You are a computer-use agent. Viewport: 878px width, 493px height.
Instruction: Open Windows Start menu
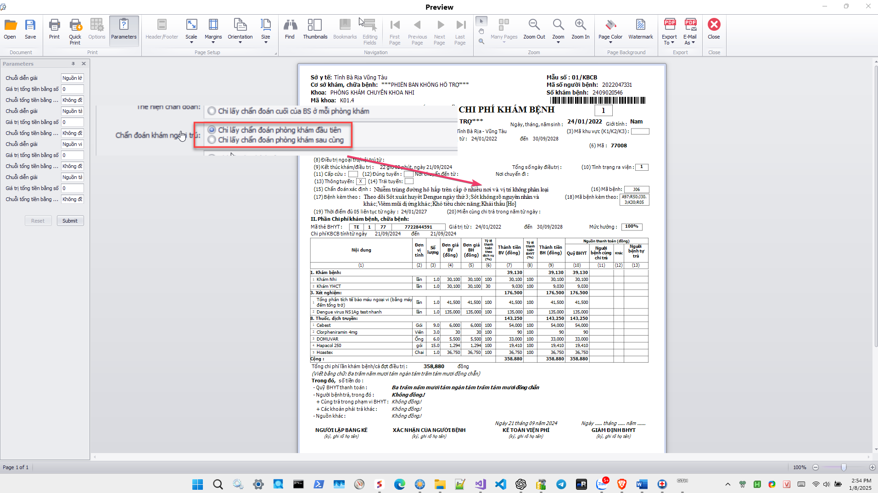197,484
